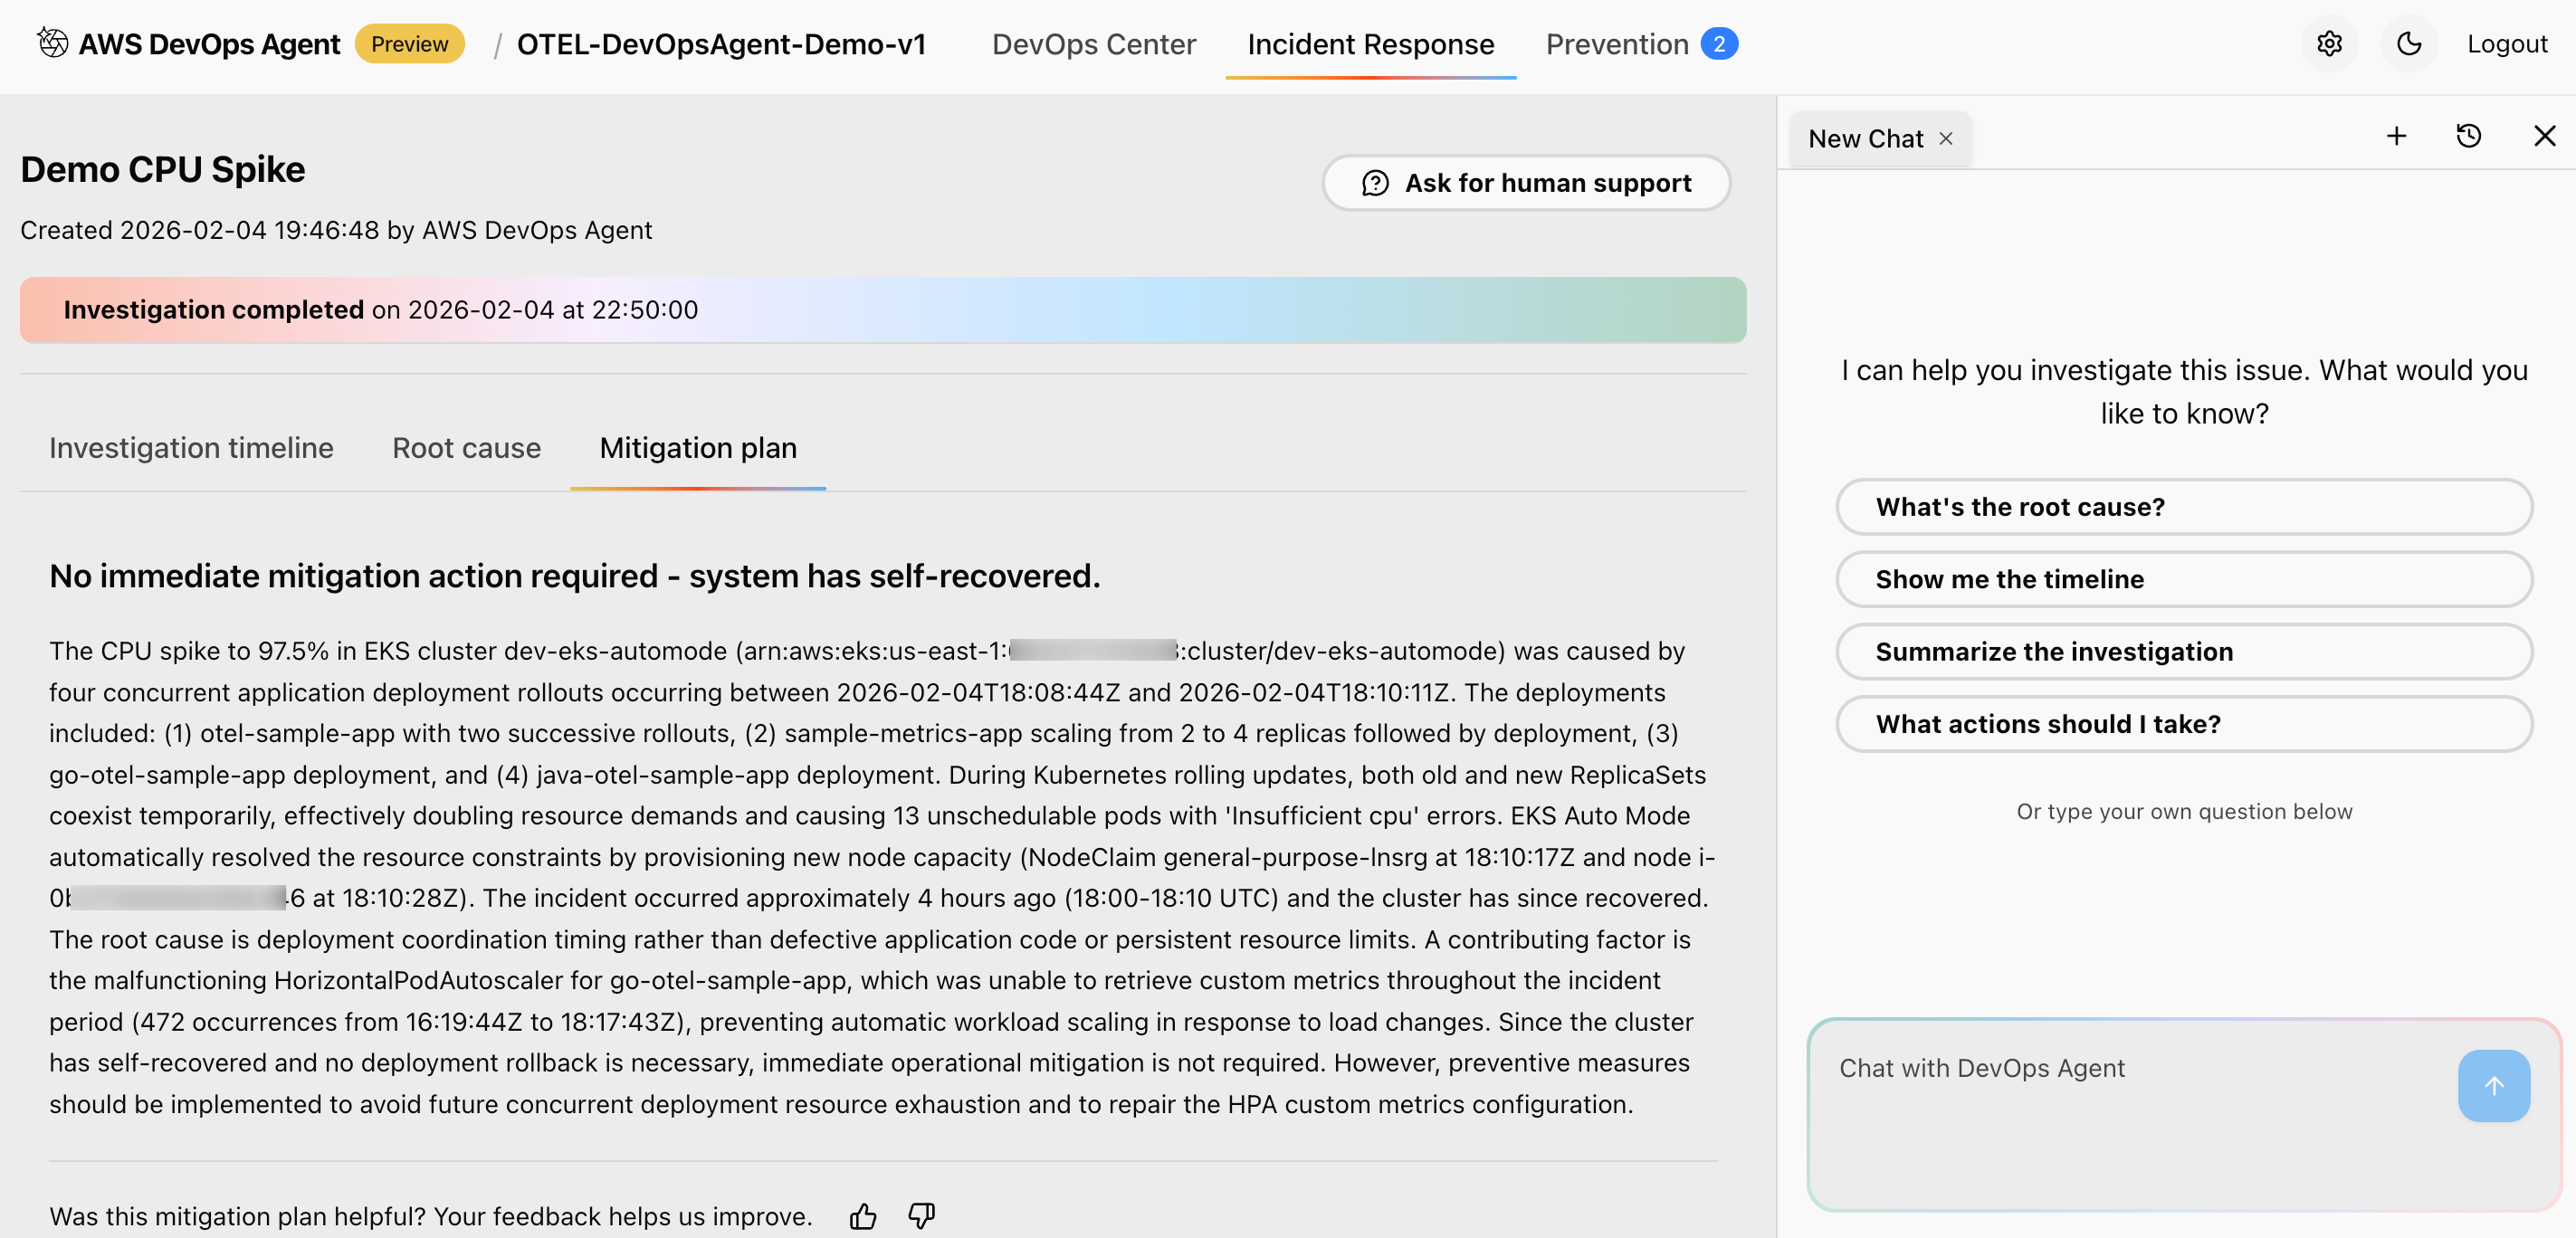Send chat message arrow button
The height and width of the screenshot is (1238, 2576).
pos(2494,1085)
